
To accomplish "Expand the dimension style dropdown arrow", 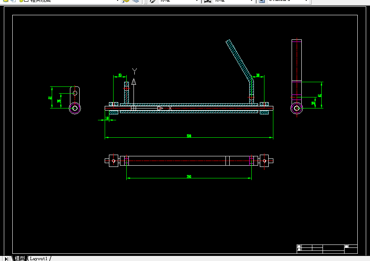I will coord(252,1).
